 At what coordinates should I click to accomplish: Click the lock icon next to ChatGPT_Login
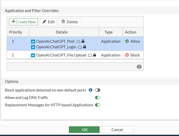85,47
